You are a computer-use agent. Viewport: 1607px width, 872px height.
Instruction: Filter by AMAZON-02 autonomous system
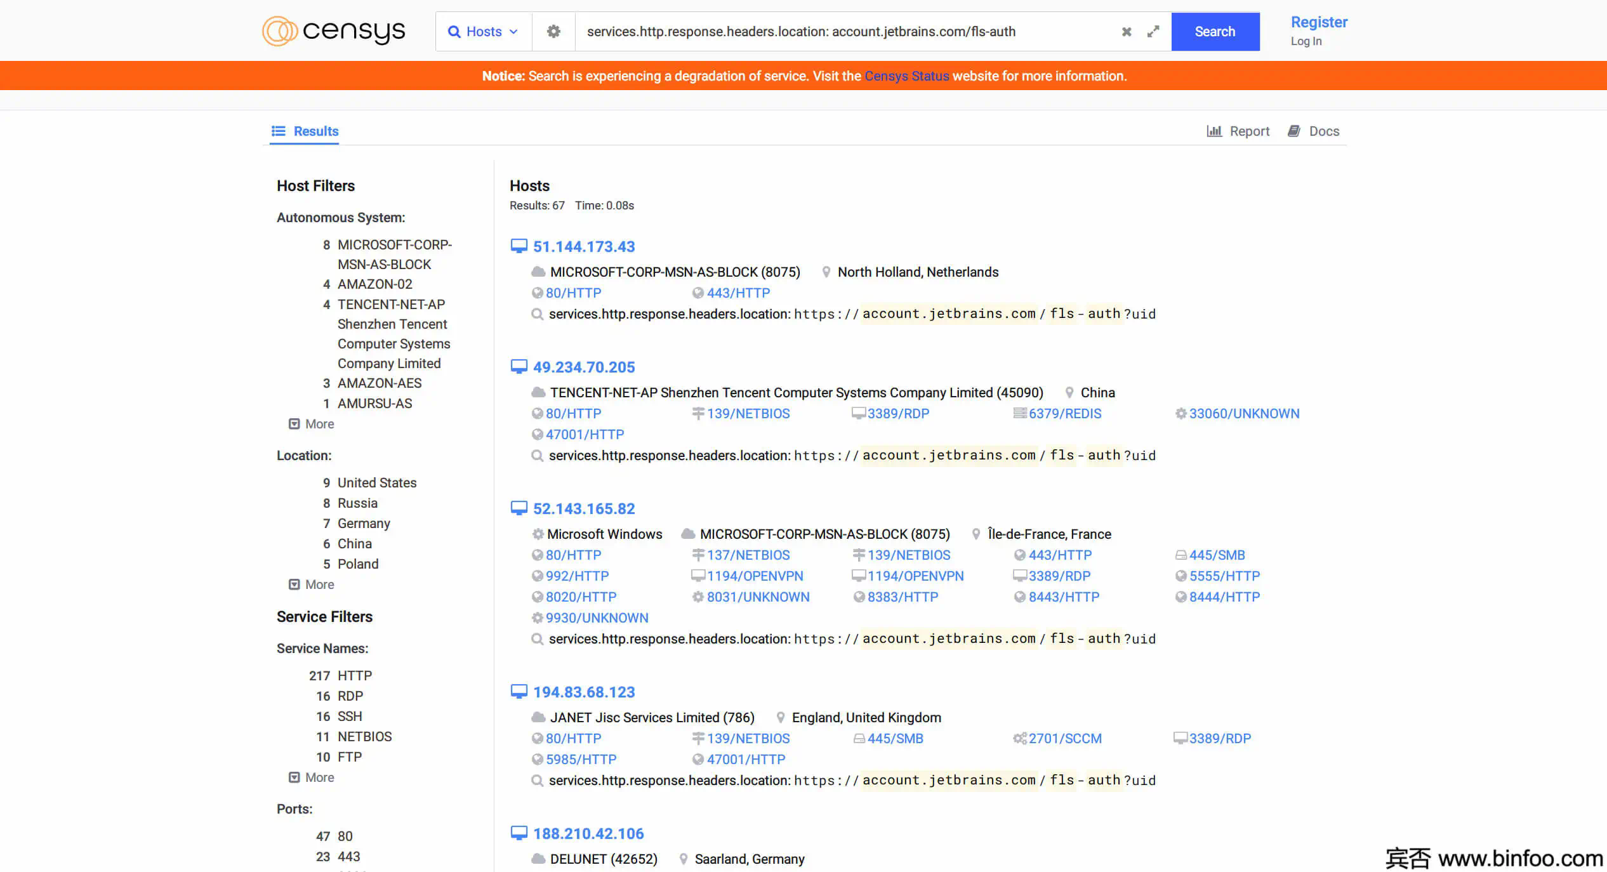pos(375,284)
